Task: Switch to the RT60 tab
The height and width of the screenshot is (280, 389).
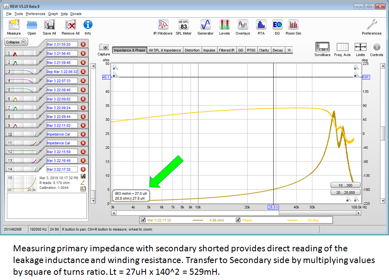Action: 251,50
